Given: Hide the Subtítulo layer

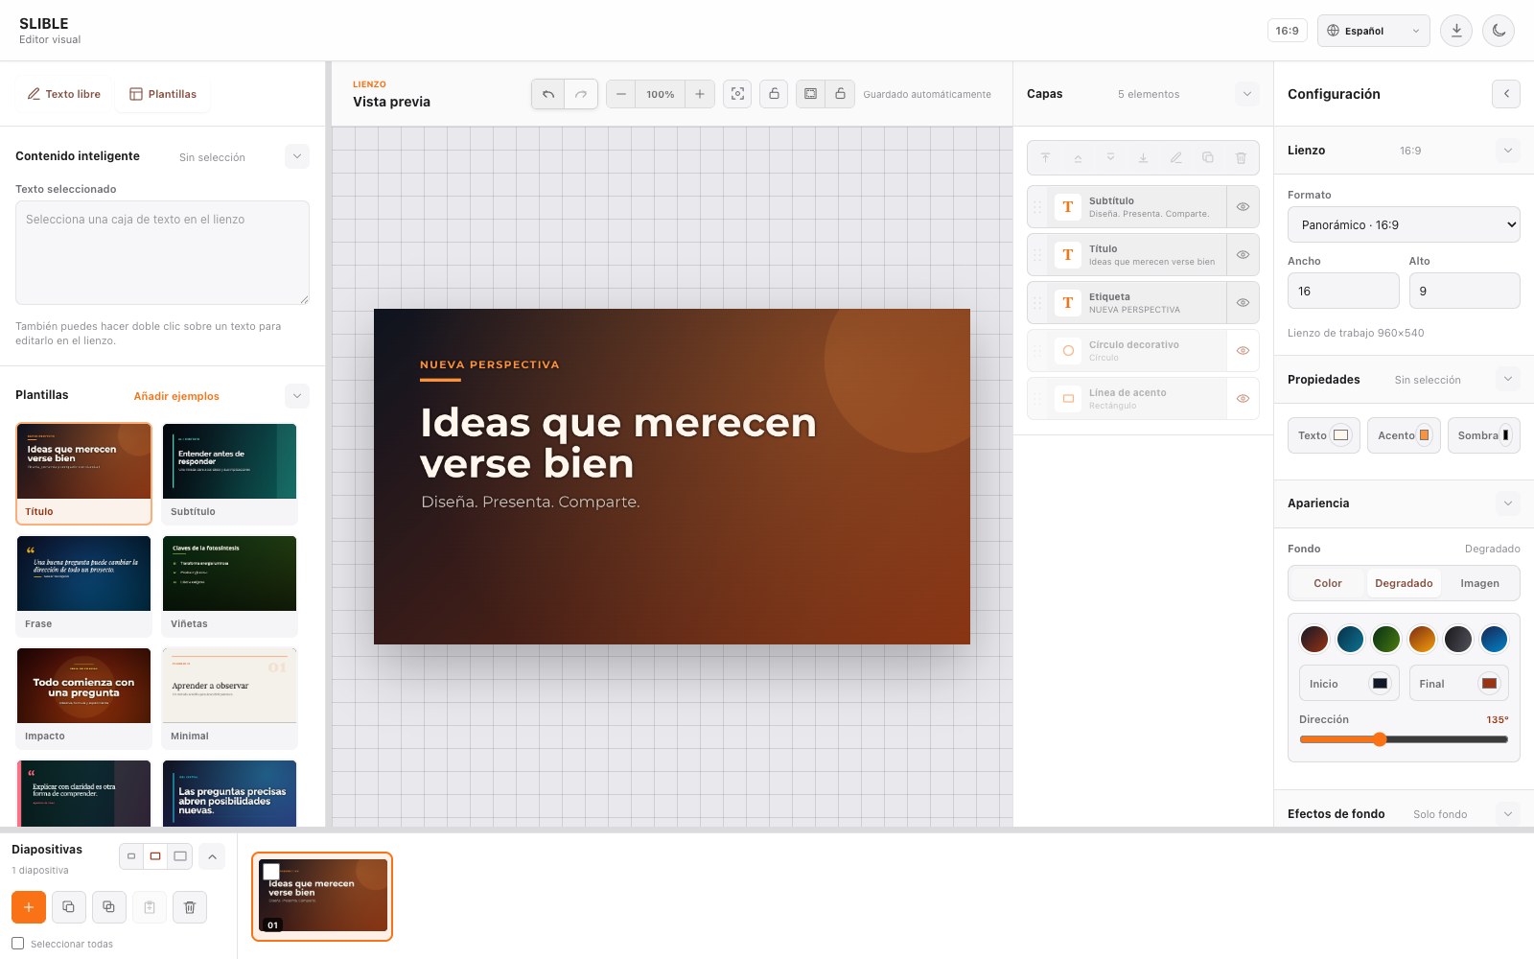Looking at the screenshot, I should click(x=1243, y=207).
